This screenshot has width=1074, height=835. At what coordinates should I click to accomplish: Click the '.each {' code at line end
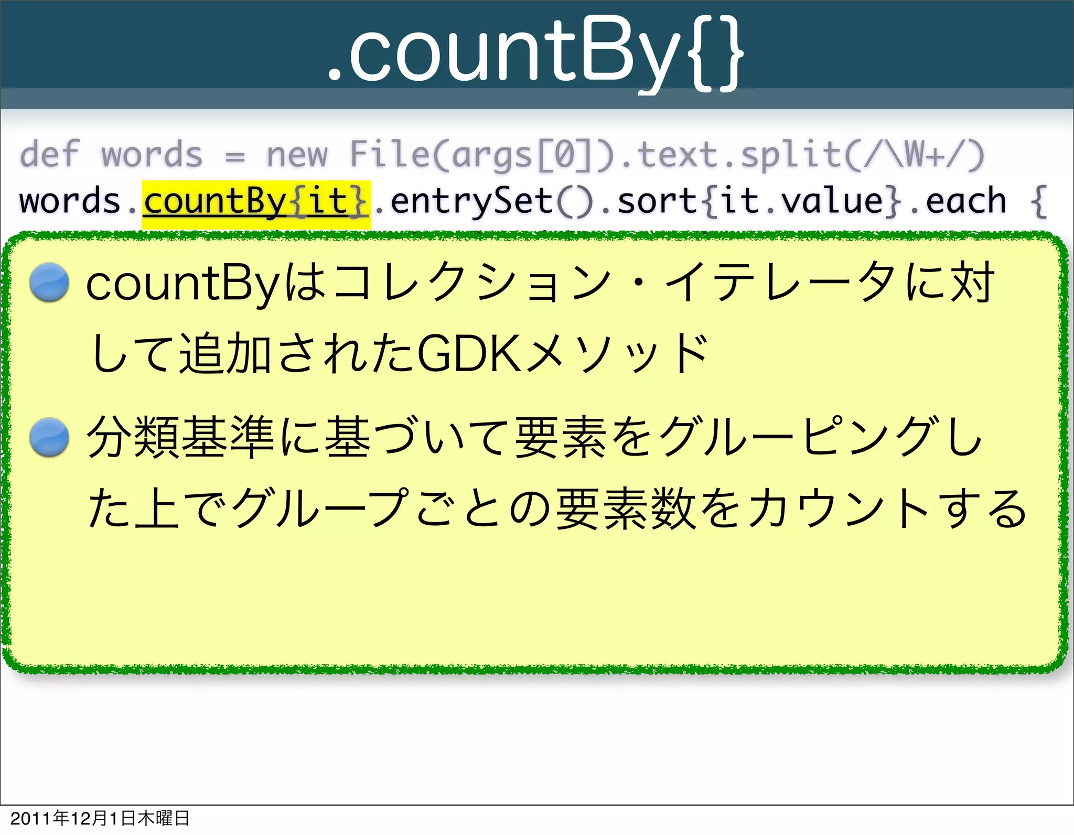[x=978, y=202]
